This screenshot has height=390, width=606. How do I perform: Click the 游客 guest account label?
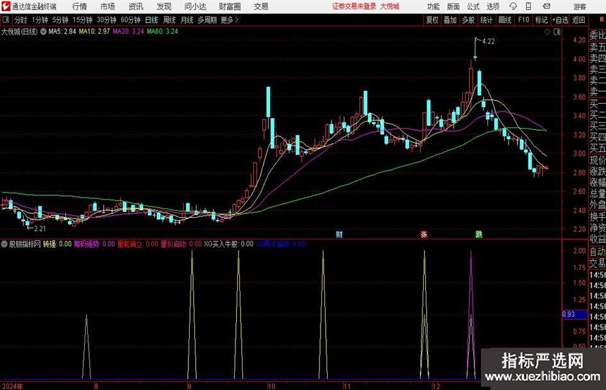click(580, 6)
